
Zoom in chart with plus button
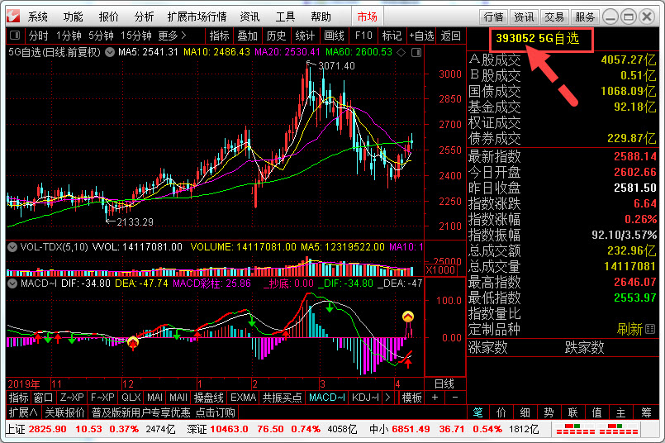tap(435, 398)
